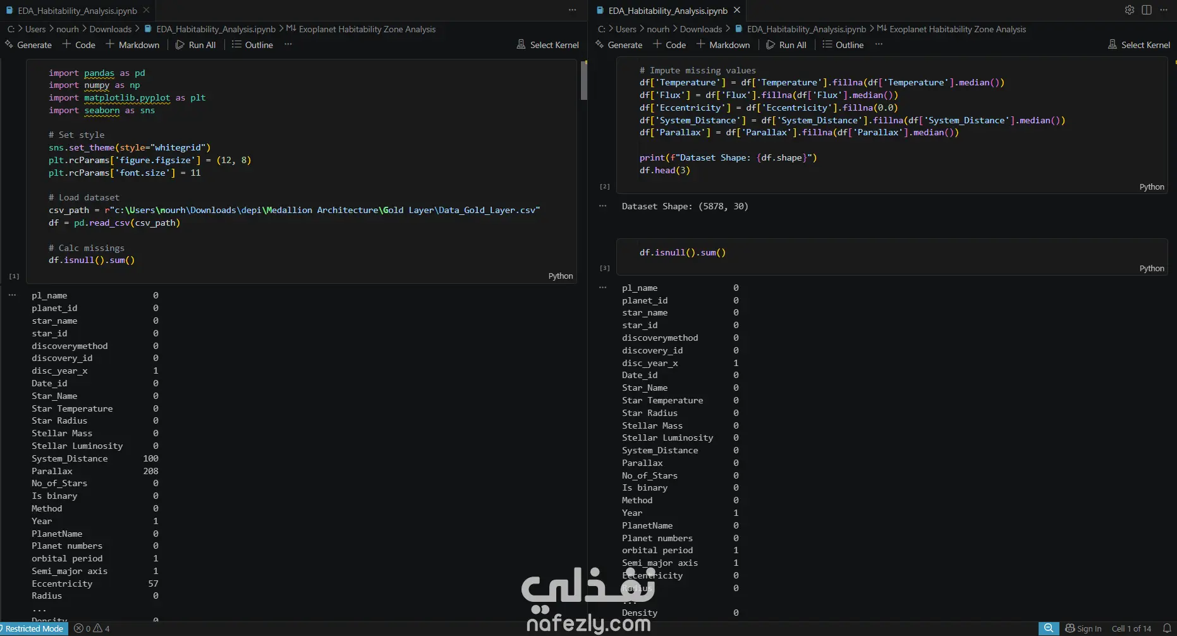Run All cells in right editor
This screenshot has height=636, width=1177.
coord(786,45)
